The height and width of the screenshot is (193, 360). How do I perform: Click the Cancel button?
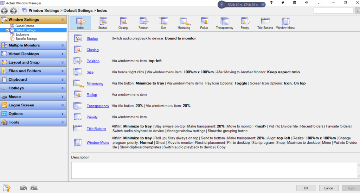[329, 188]
